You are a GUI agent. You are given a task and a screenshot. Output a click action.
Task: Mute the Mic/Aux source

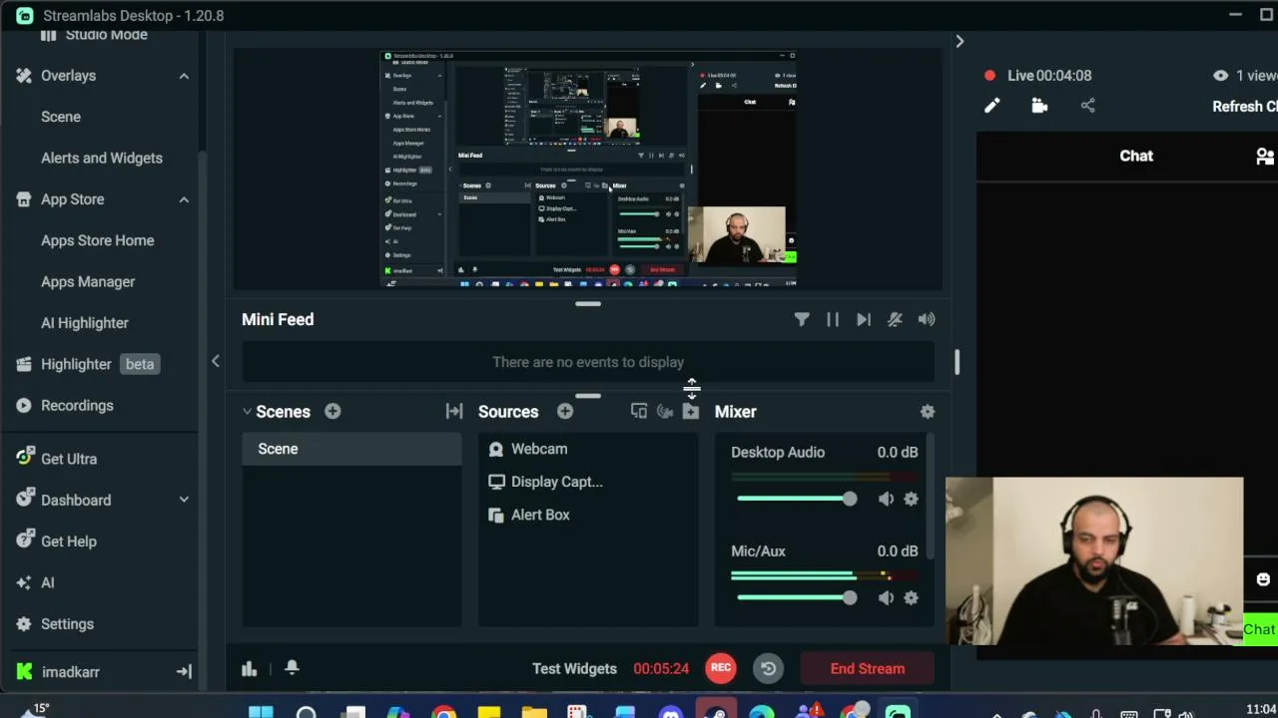(x=886, y=597)
